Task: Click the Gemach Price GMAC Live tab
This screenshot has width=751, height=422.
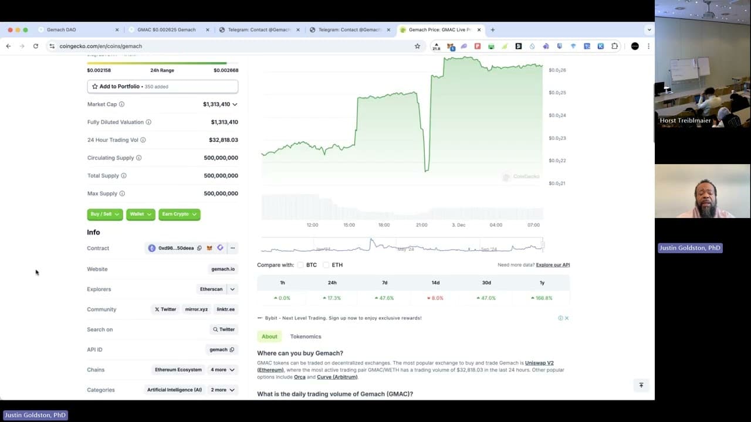Action: [x=440, y=30]
